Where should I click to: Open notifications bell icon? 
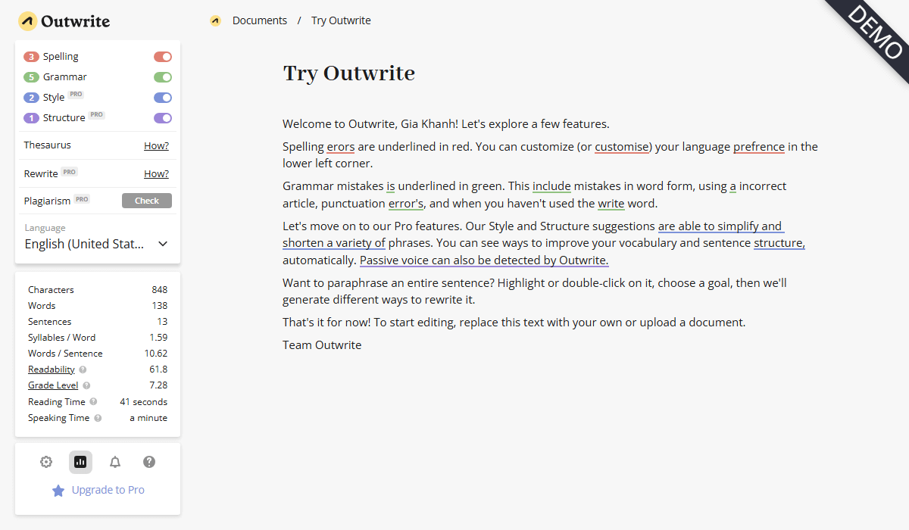(x=115, y=462)
